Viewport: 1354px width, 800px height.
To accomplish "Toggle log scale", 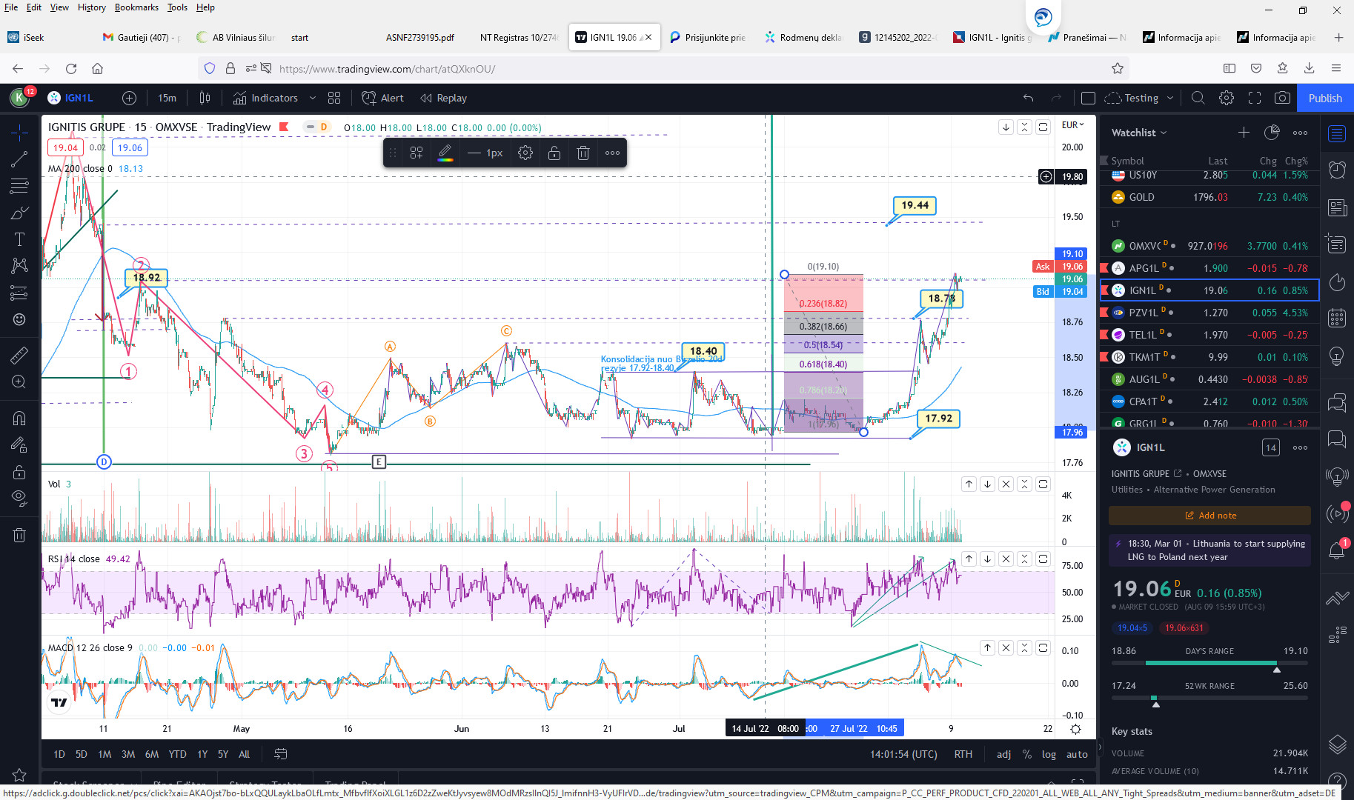I will coord(1049,754).
